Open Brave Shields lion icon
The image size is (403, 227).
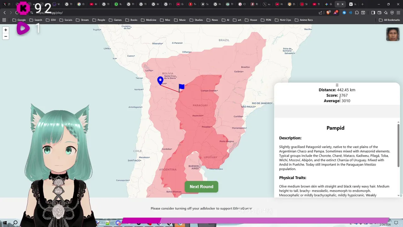tap(328, 13)
